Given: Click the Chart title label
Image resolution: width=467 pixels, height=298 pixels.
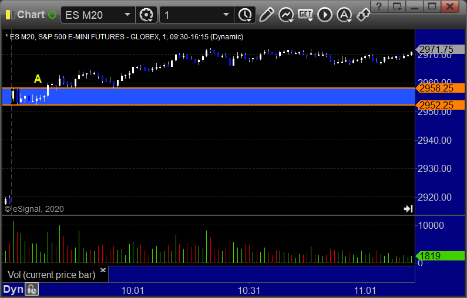Looking at the screenshot, I should click(31, 15).
